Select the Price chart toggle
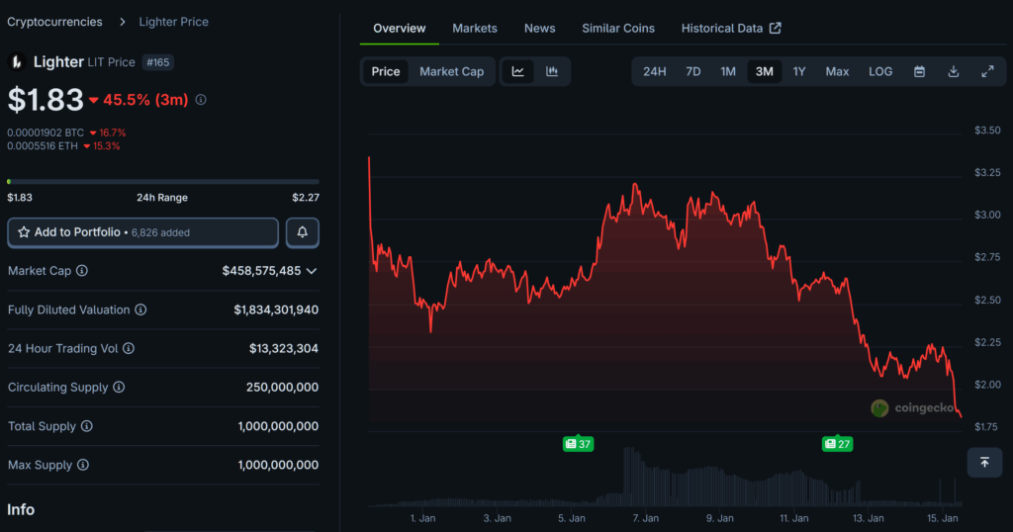Screen dimensions: 1013x532 [386, 71]
